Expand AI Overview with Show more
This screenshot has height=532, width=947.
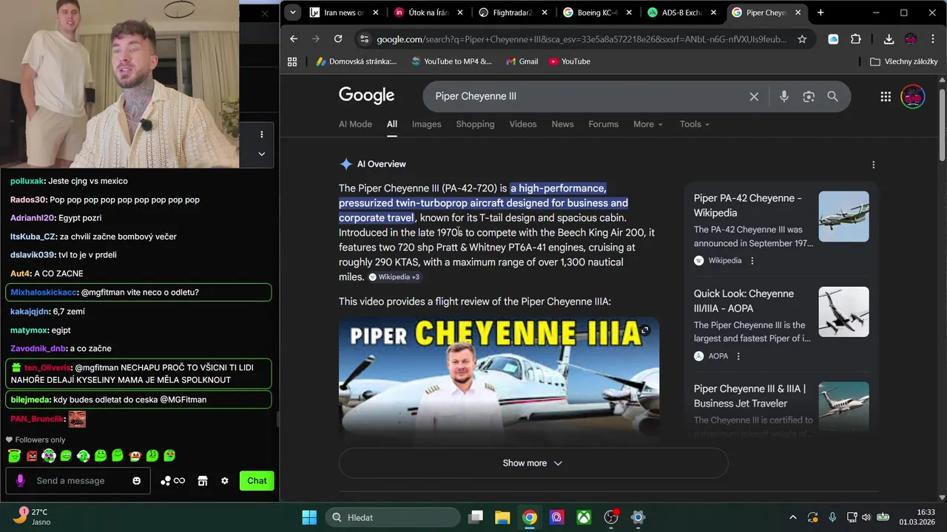(x=533, y=463)
